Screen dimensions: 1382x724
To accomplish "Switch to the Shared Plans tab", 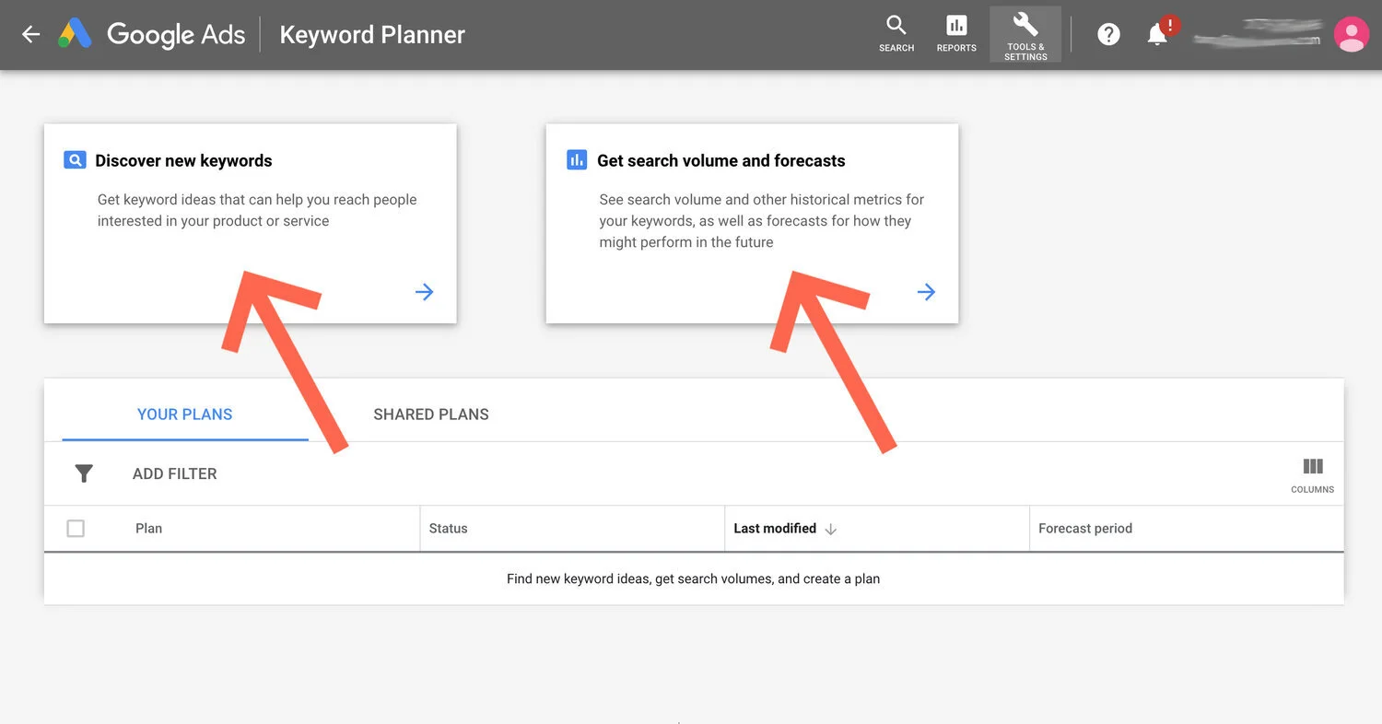I will [x=431, y=415].
